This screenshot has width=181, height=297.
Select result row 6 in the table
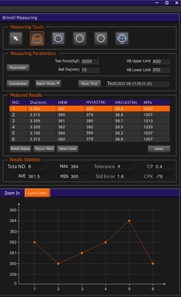[x=90, y=139]
